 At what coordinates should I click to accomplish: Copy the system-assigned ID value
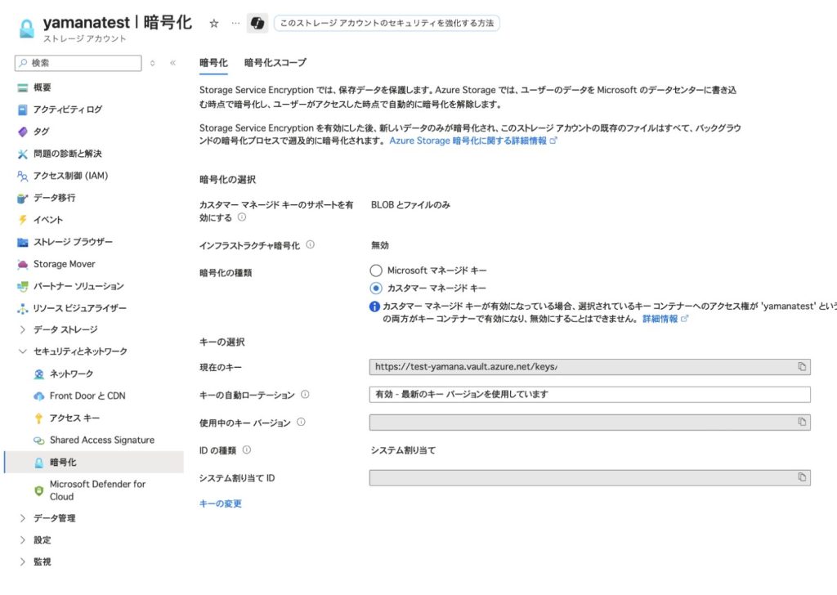point(802,477)
